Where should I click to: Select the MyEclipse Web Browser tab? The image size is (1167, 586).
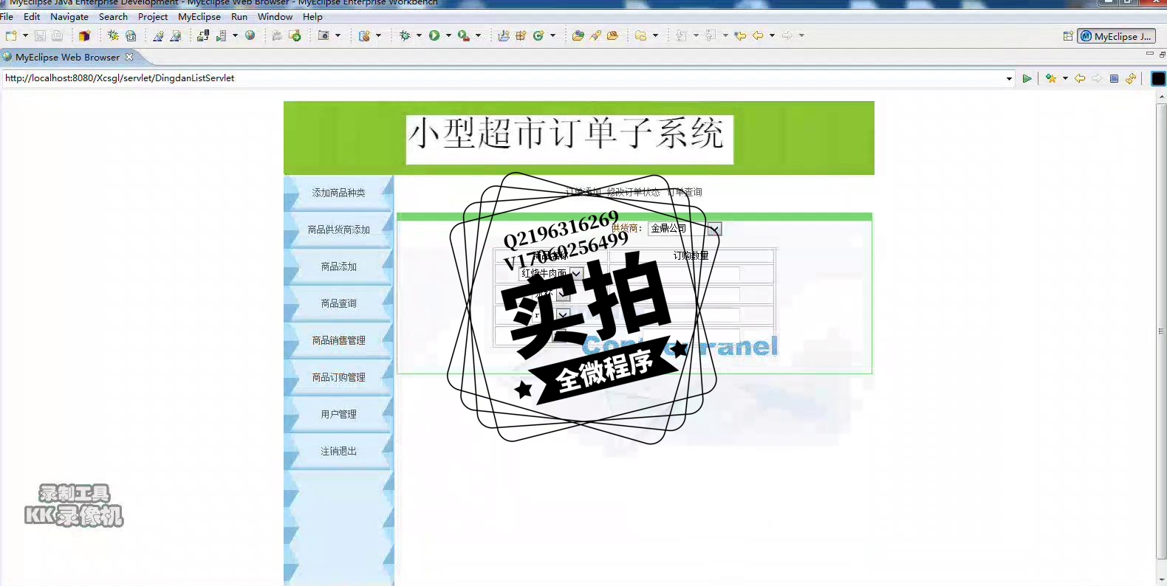pos(67,57)
